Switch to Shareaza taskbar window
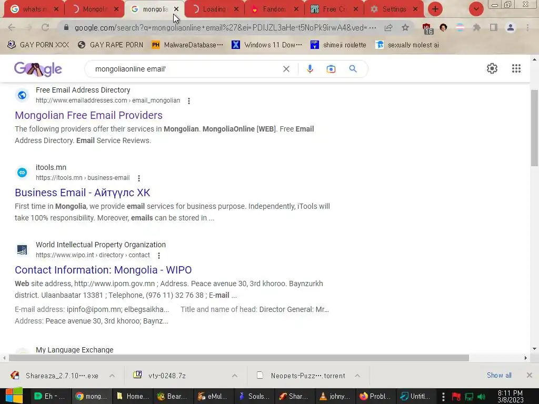This screenshot has width=539, height=404. pos(294,397)
